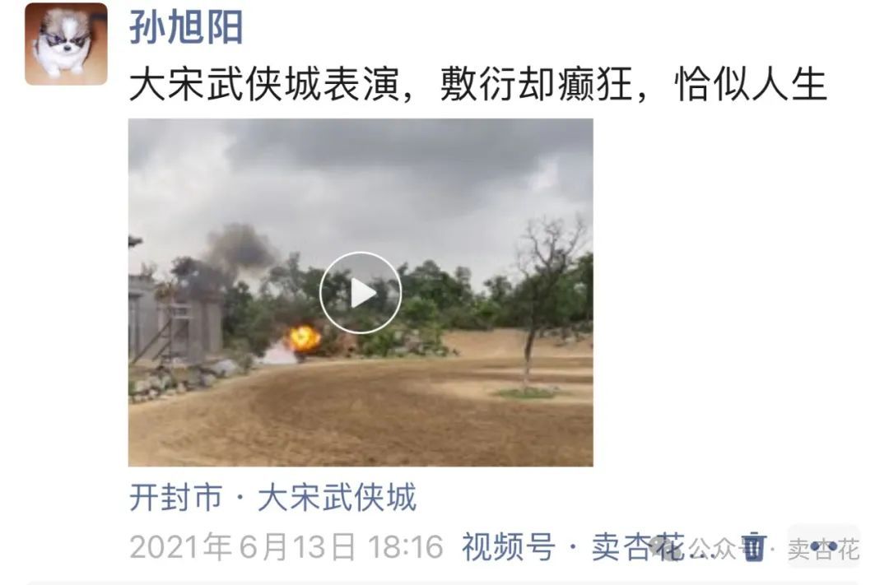This screenshot has width=889, height=585.
Task: Open the 开封市 location link
Action: click(176, 497)
